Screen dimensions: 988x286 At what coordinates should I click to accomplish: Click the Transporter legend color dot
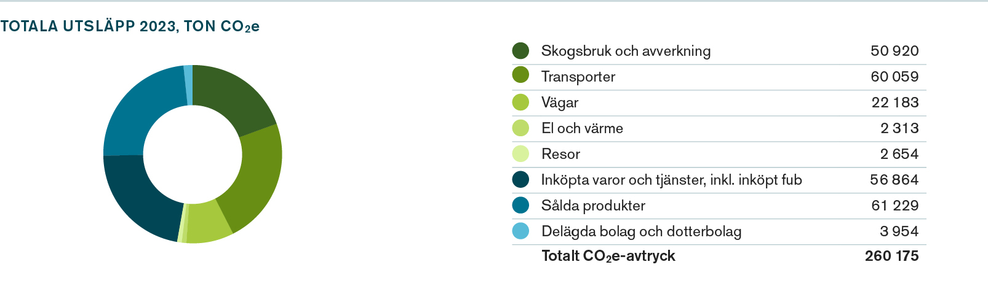[x=520, y=75]
